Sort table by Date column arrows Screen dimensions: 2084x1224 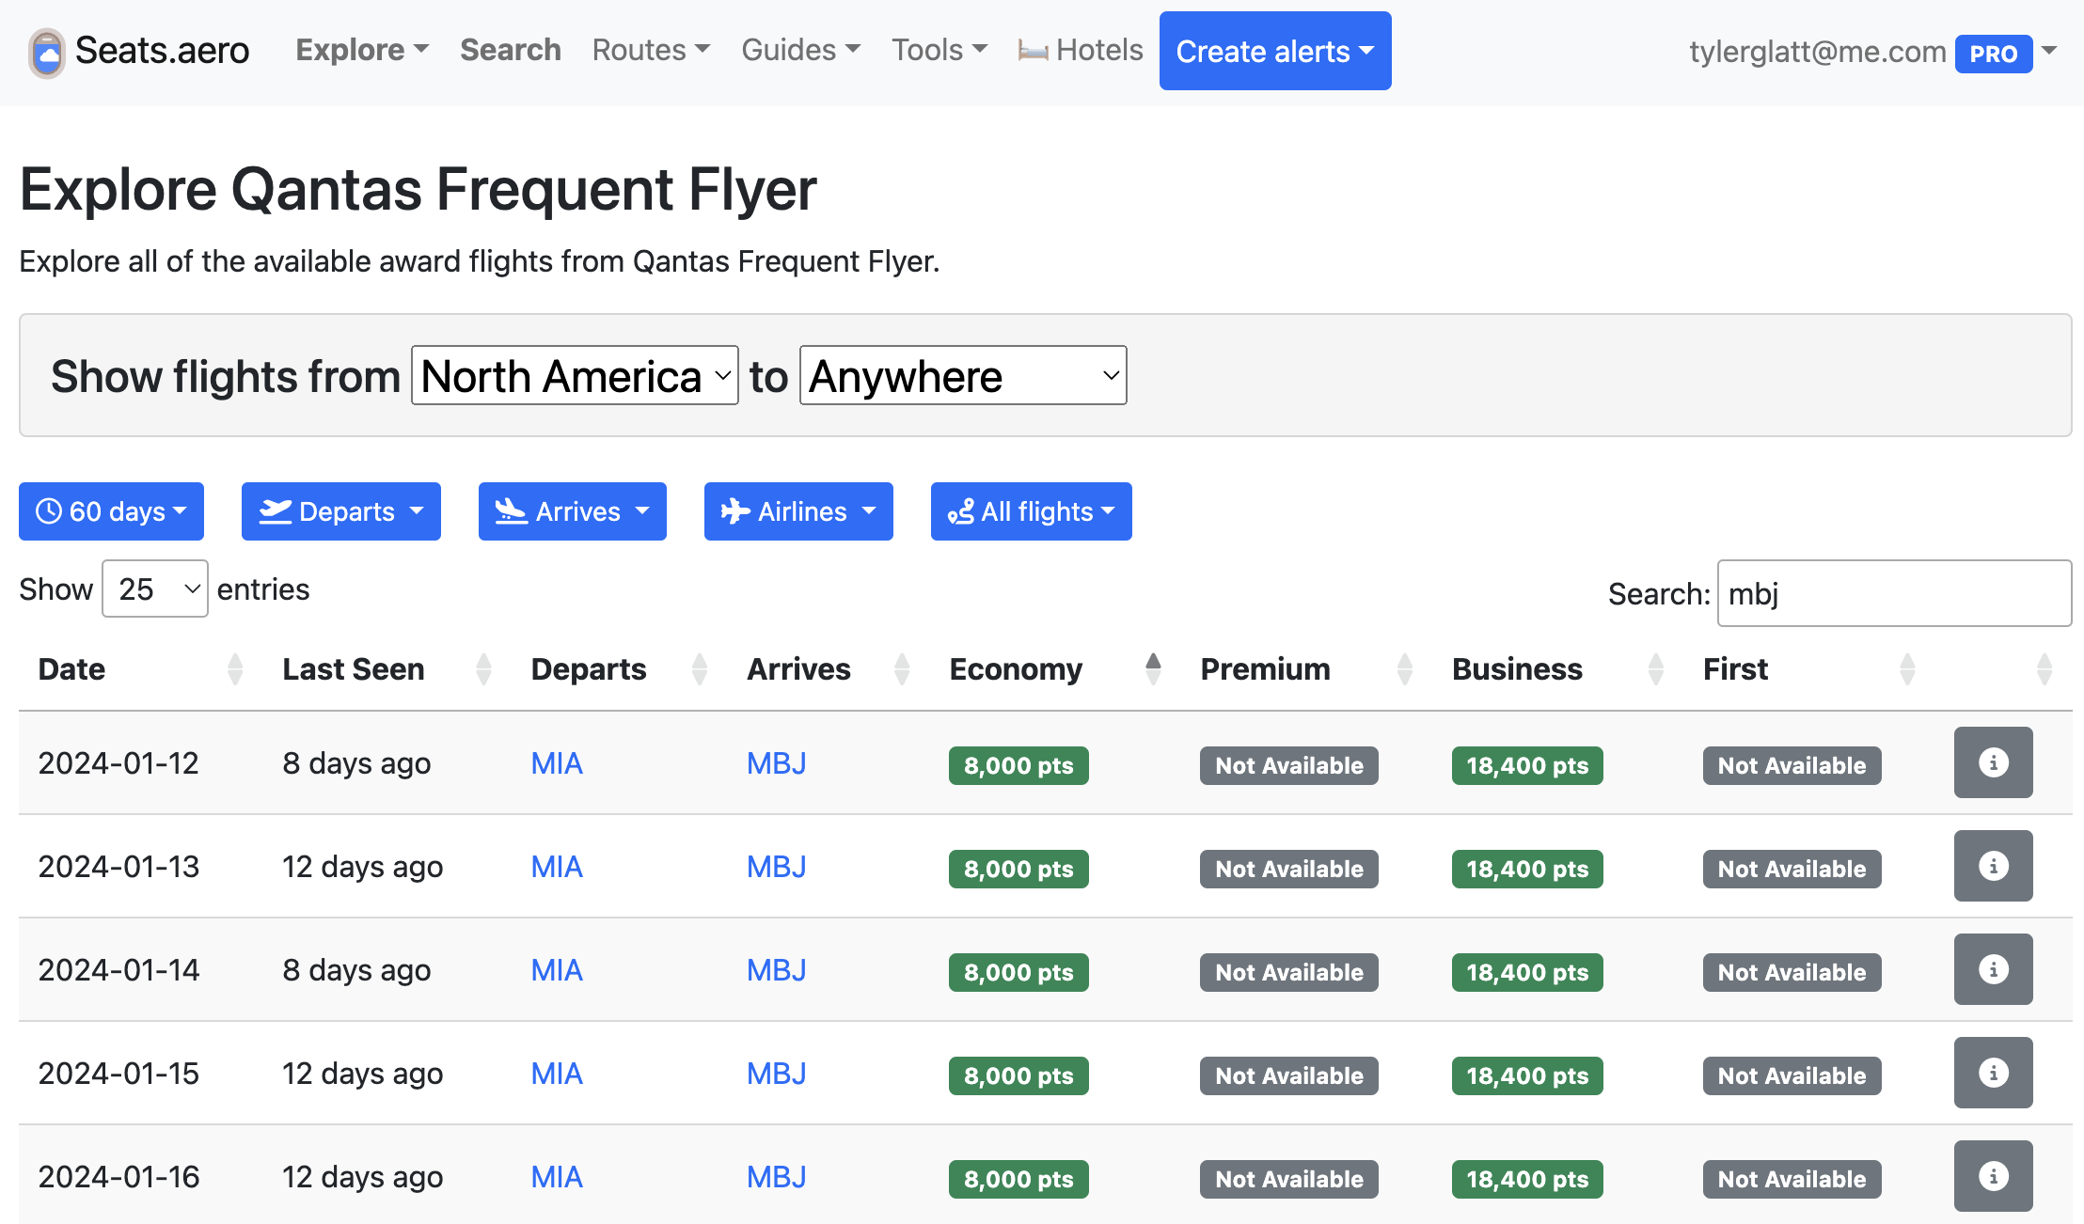click(x=235, y=669)
